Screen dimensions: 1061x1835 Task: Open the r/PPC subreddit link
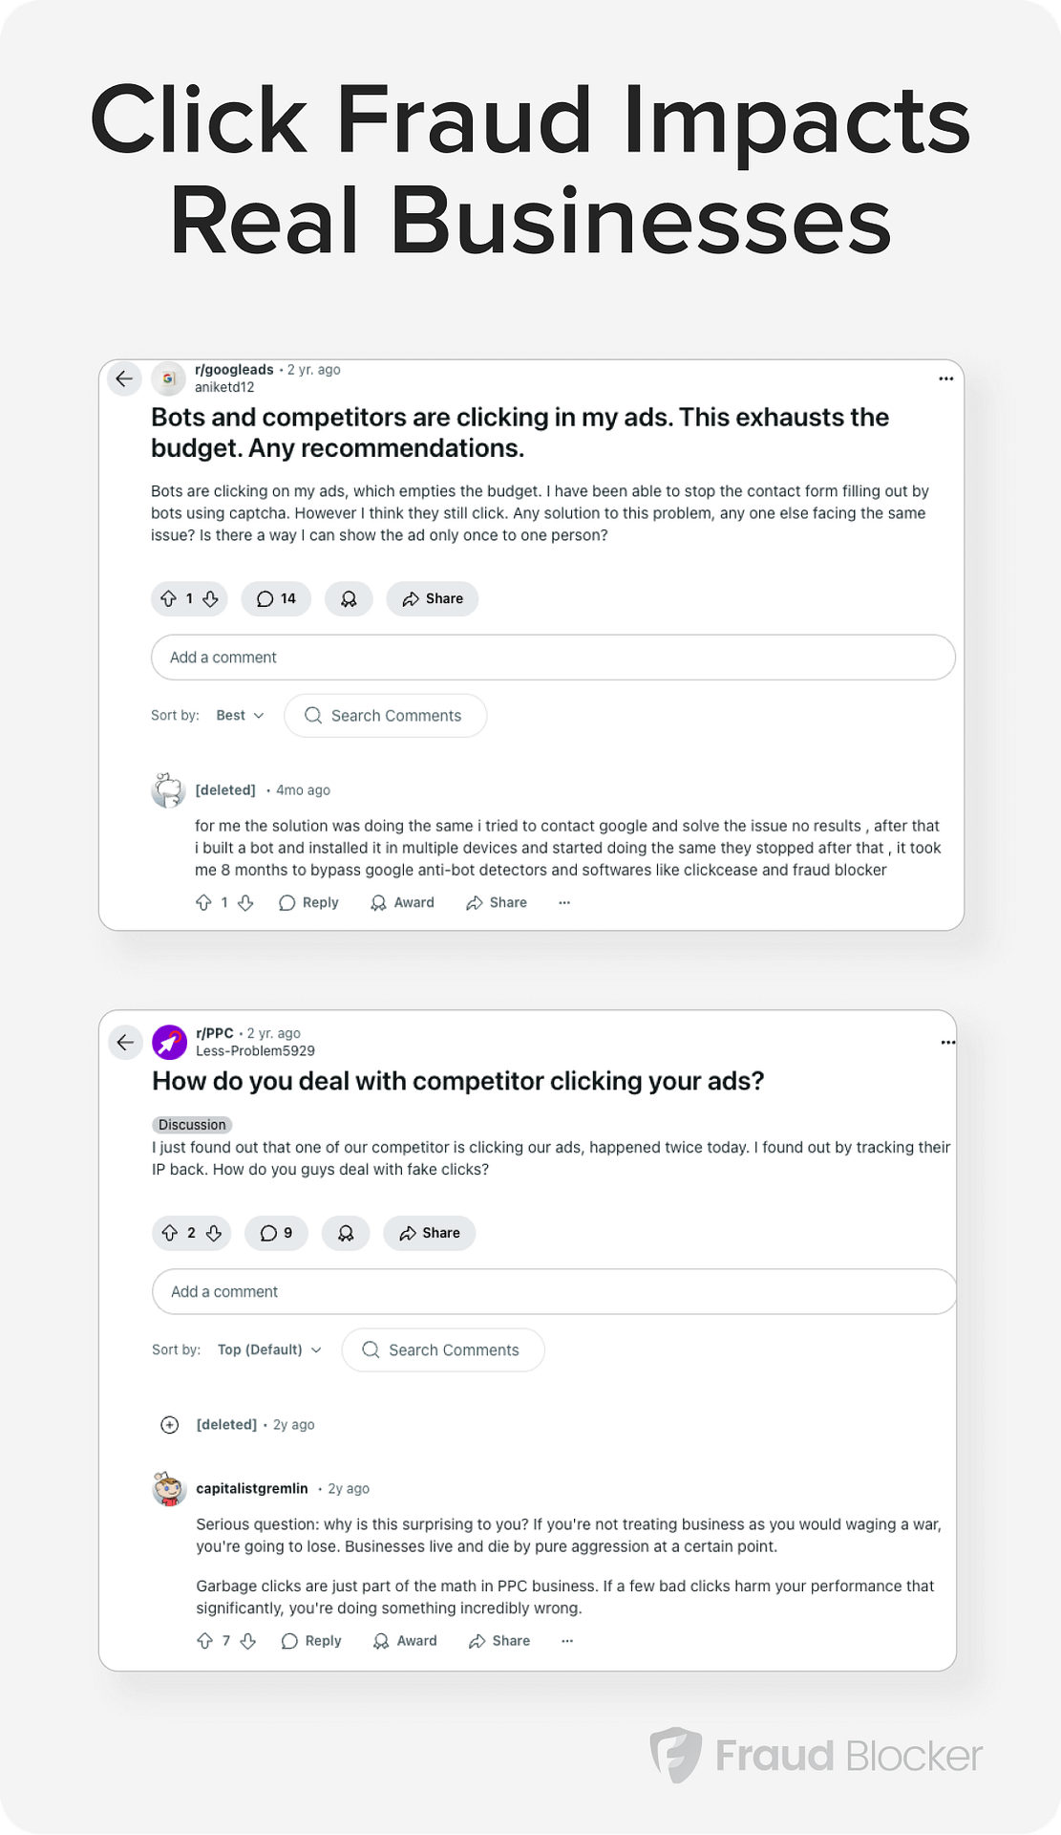215,1033
